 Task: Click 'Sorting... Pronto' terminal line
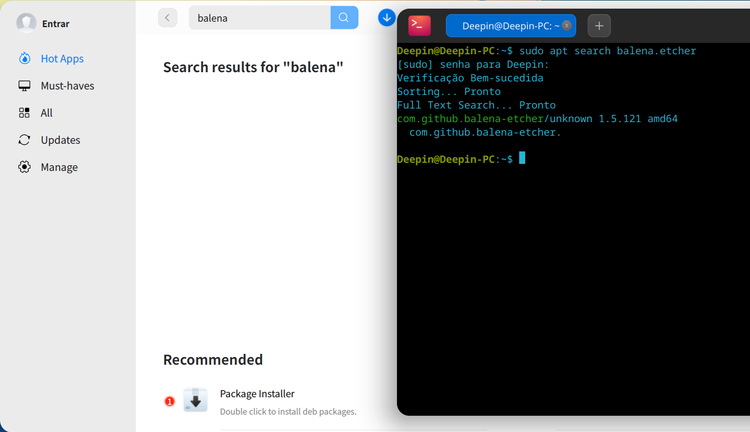(449, 92)
